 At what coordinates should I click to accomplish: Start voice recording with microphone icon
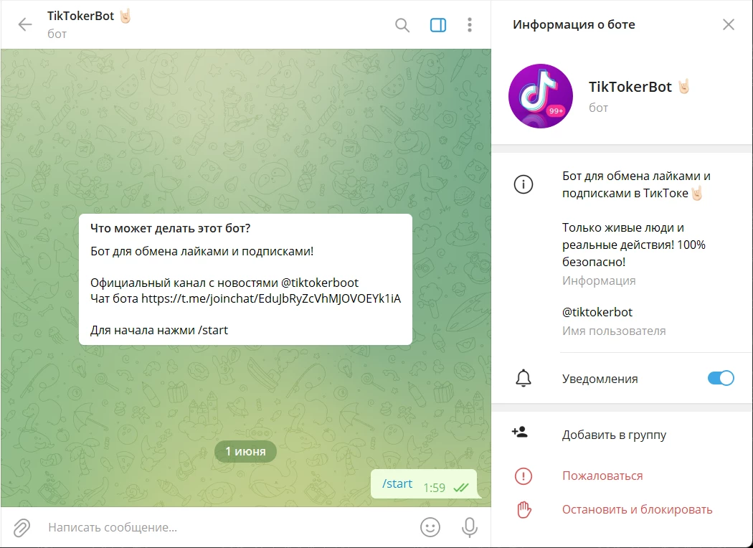pyautogui.click(x=470, y=527)
